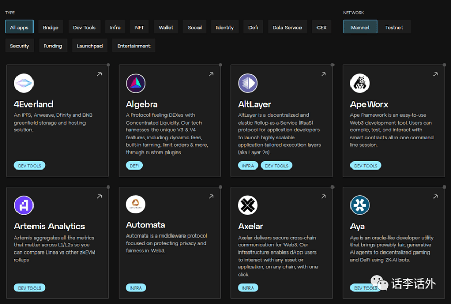Filter apps by Dev Tools type
The height and width of the screenshot is (304, 451).
[x=85, y=27]
